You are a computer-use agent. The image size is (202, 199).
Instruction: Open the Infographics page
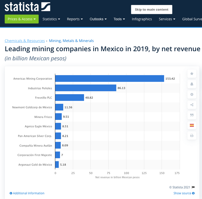[x=142, y=19]
